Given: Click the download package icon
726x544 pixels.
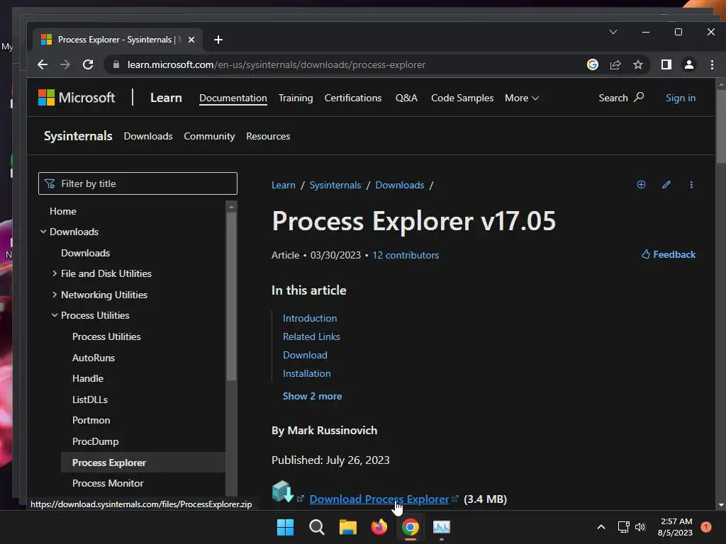Looking at the screenshot, I should tap(282, 492).
